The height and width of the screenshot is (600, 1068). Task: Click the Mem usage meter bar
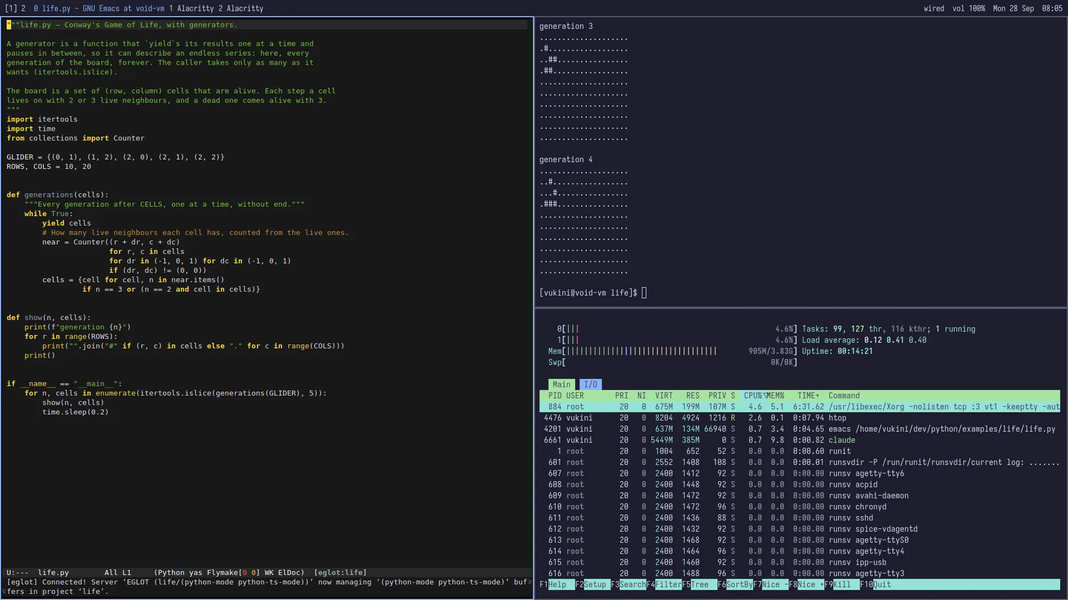[x=673, y=351]
